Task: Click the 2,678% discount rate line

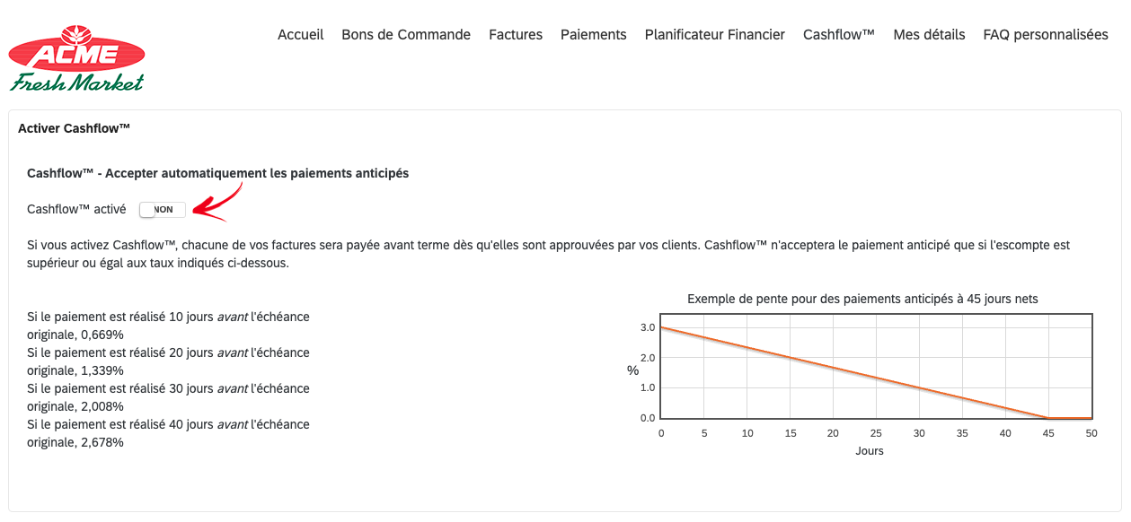Action: pyautogui.click(x=168, y=433)
